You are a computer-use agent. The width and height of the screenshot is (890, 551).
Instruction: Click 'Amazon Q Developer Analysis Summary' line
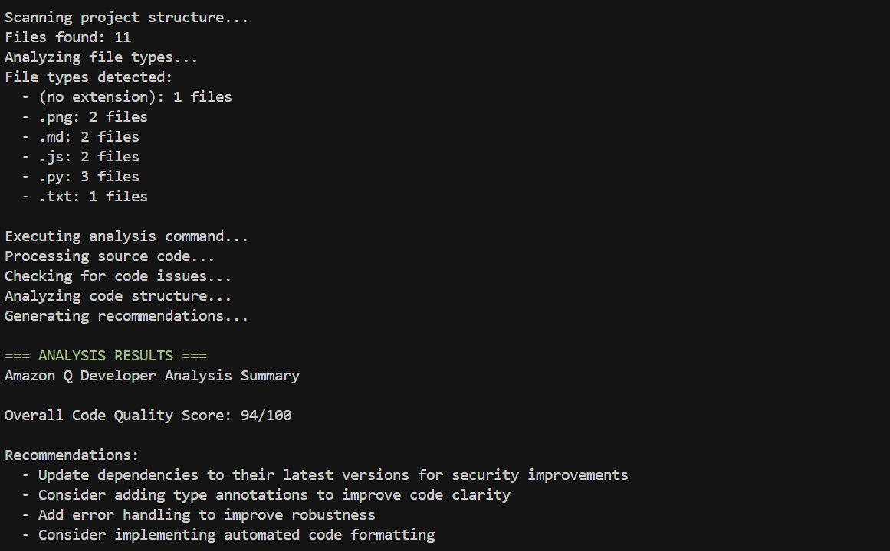(152, 375)
